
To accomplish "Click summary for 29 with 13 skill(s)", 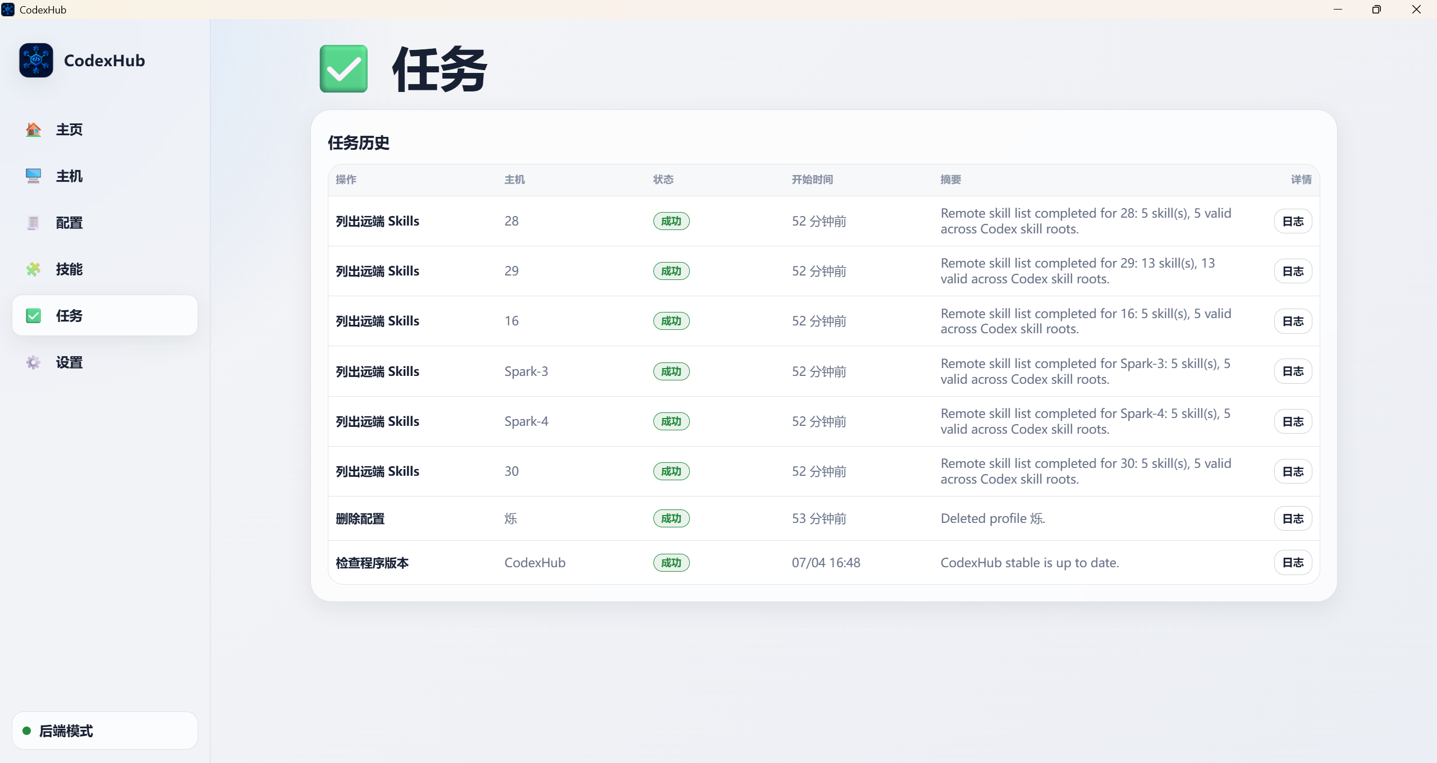I will (x=1078, y=271).
